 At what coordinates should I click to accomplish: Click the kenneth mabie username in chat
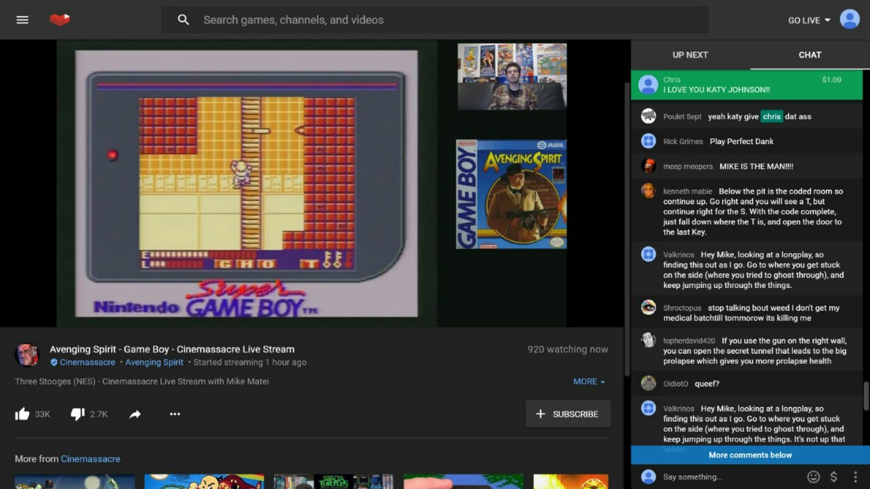coord(688,192)
